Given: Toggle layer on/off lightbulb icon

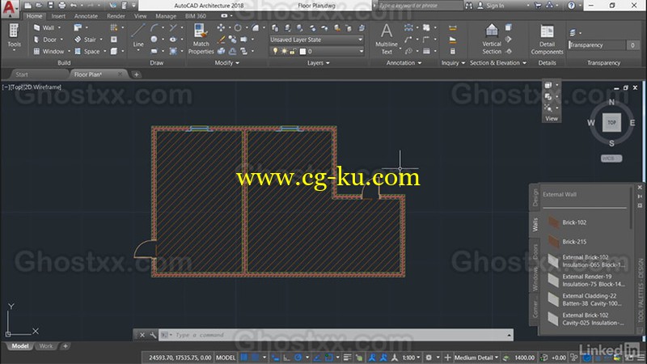Looking at the screenshot, I should 275,51.
